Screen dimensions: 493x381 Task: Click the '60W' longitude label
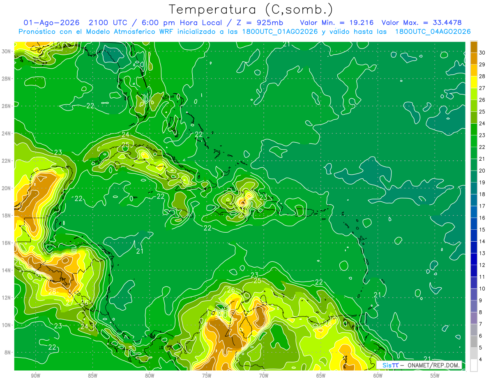(378, 376)
